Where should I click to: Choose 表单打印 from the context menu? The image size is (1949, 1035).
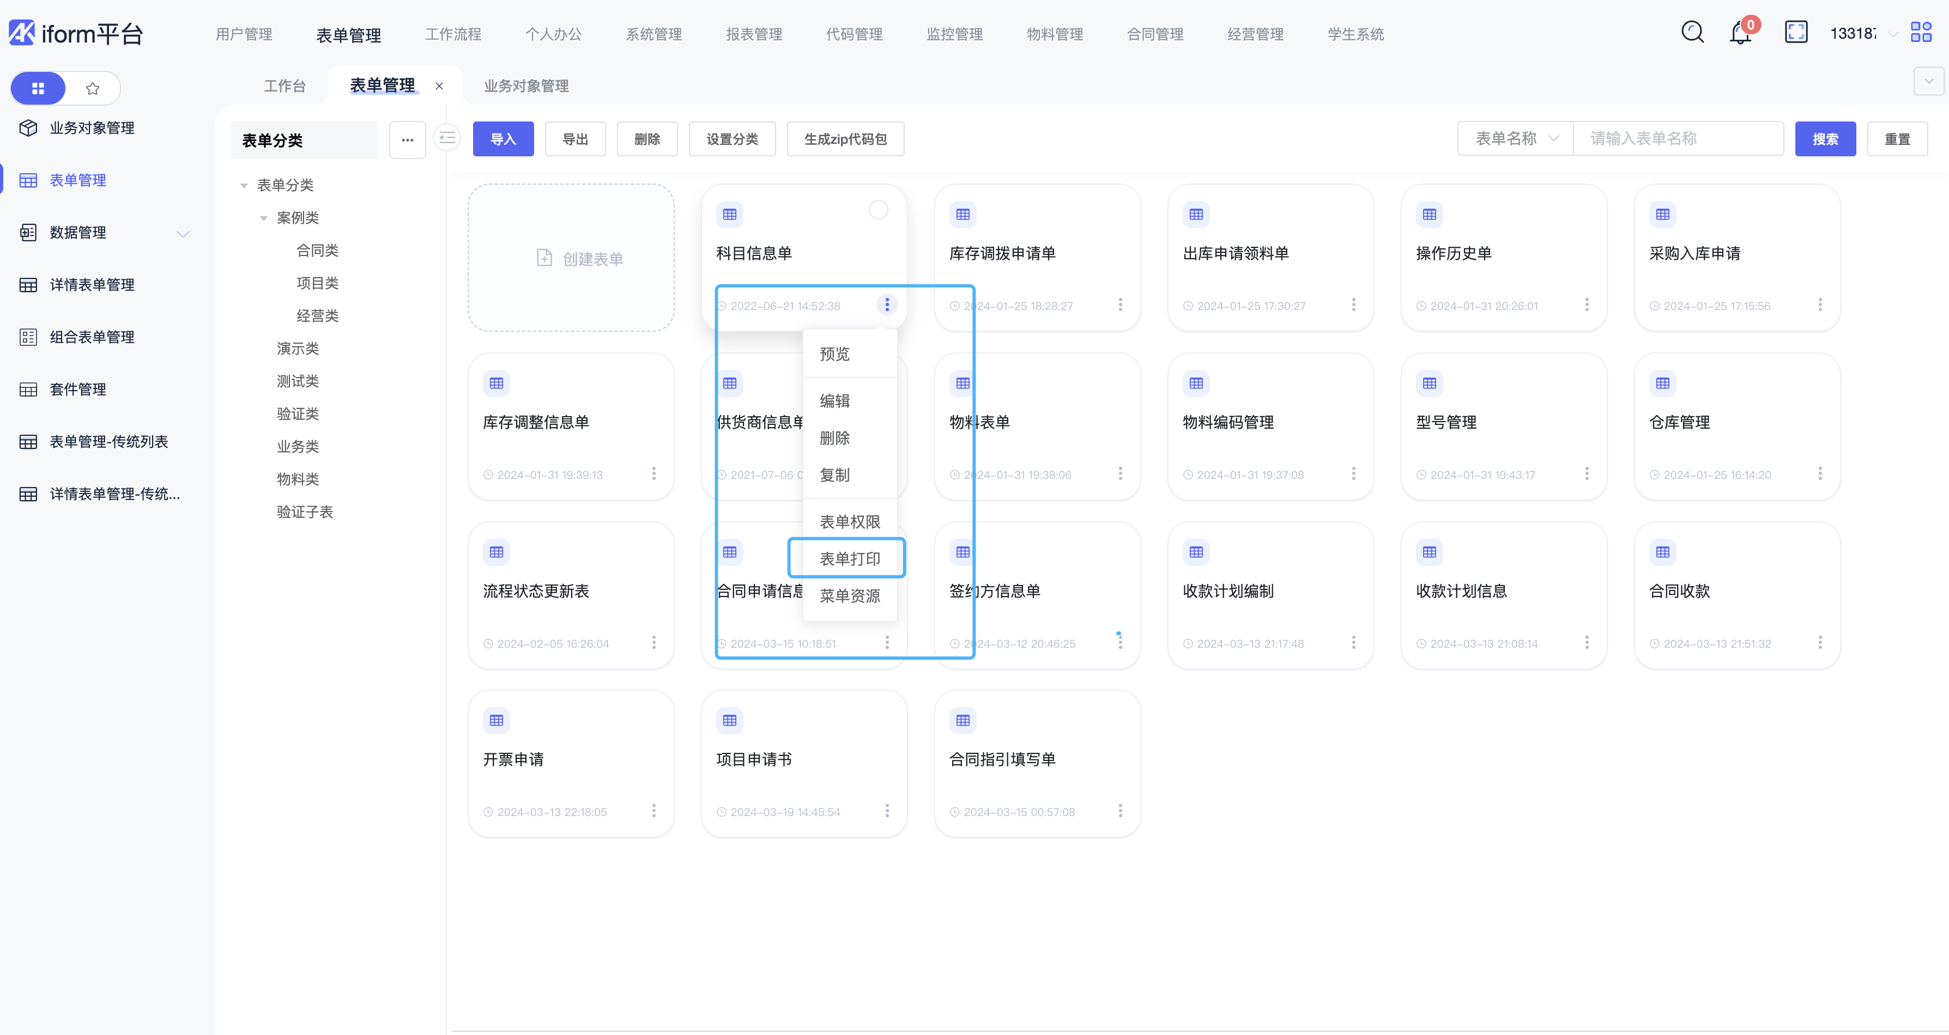point(849,559)
